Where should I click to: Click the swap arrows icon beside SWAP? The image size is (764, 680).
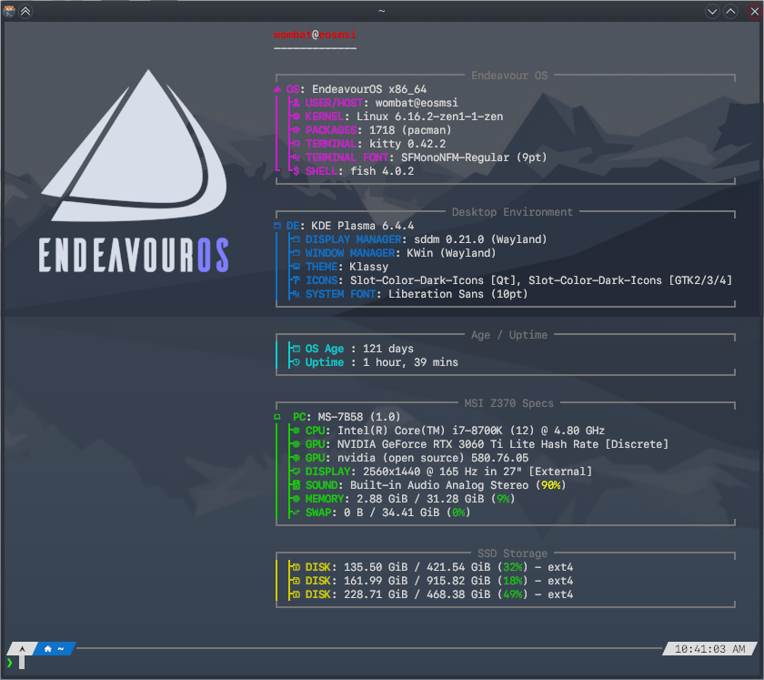pyautogui.click(x=296, y=513)
